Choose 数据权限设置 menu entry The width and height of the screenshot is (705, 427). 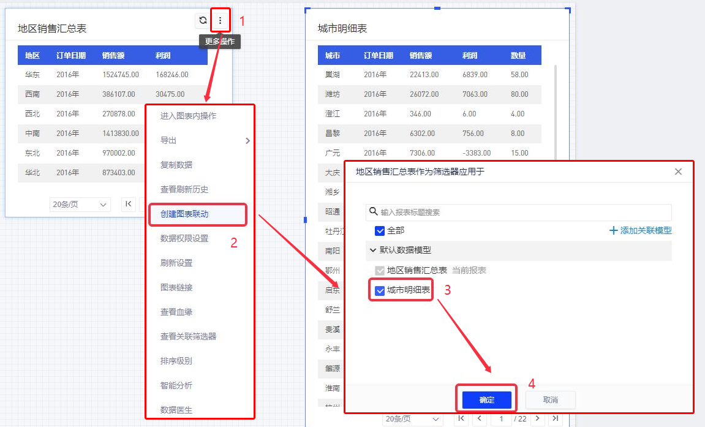click(184, 238)
